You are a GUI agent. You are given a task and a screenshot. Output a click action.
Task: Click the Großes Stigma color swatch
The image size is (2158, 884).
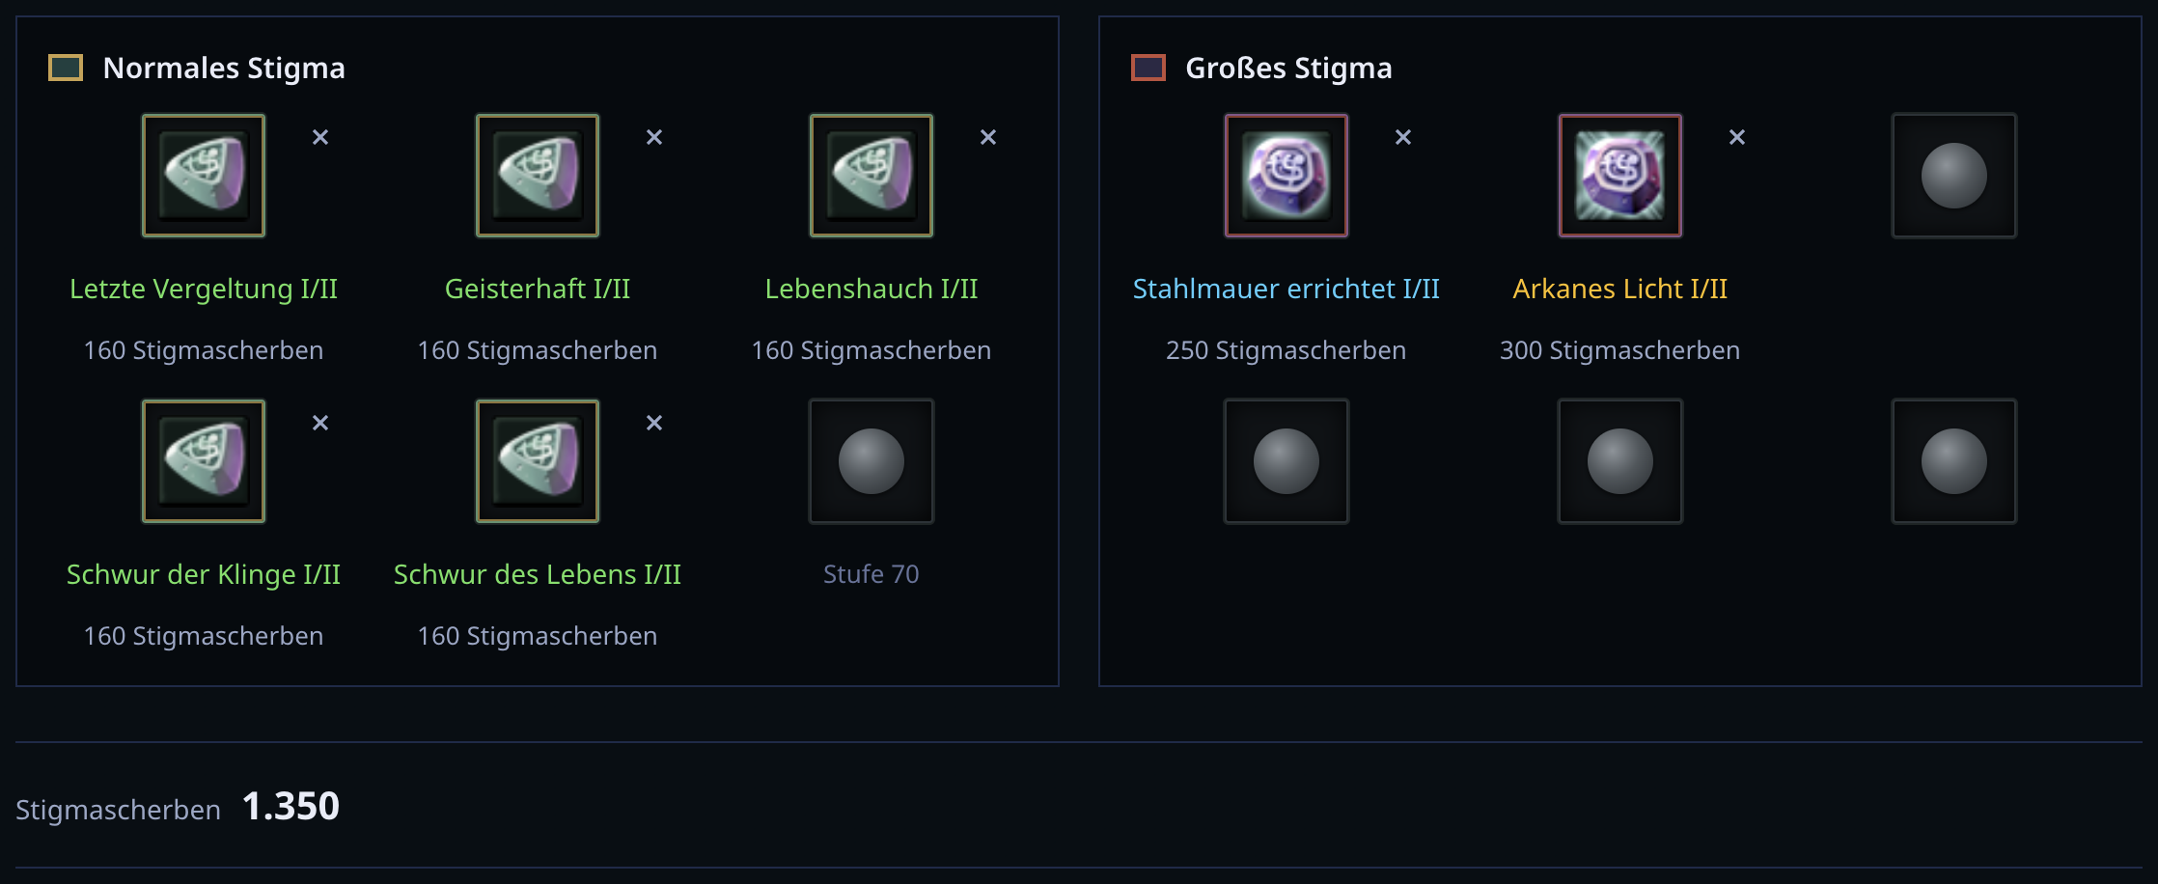[1148, 68]
